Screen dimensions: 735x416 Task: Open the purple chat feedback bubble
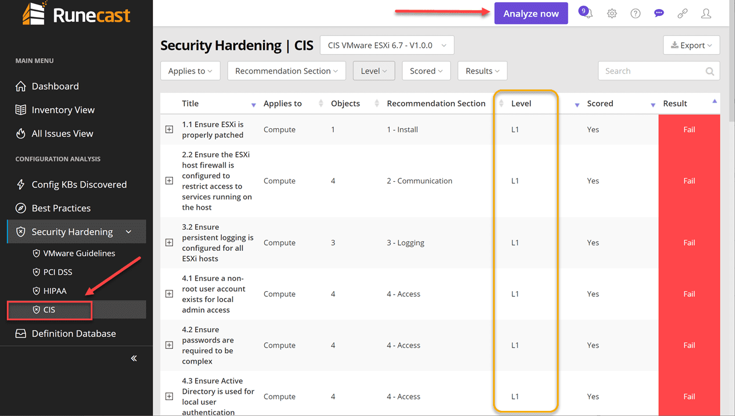point(659,13)
